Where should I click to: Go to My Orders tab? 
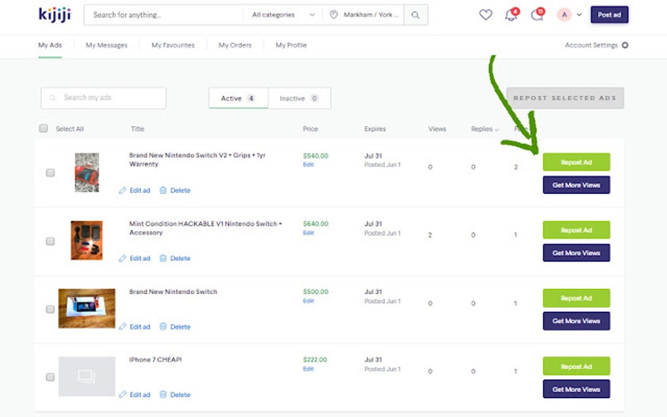235,45
